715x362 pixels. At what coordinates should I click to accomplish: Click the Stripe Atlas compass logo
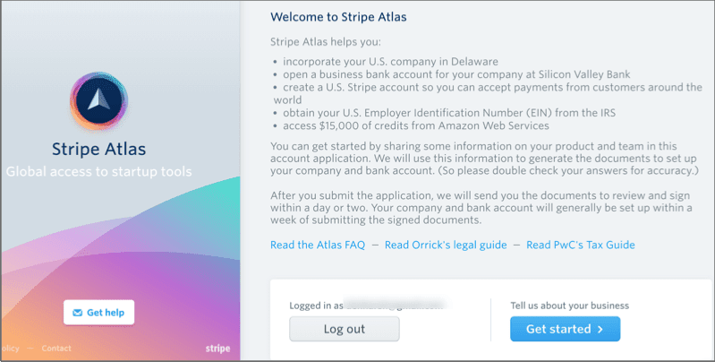(x=99, y=101)
